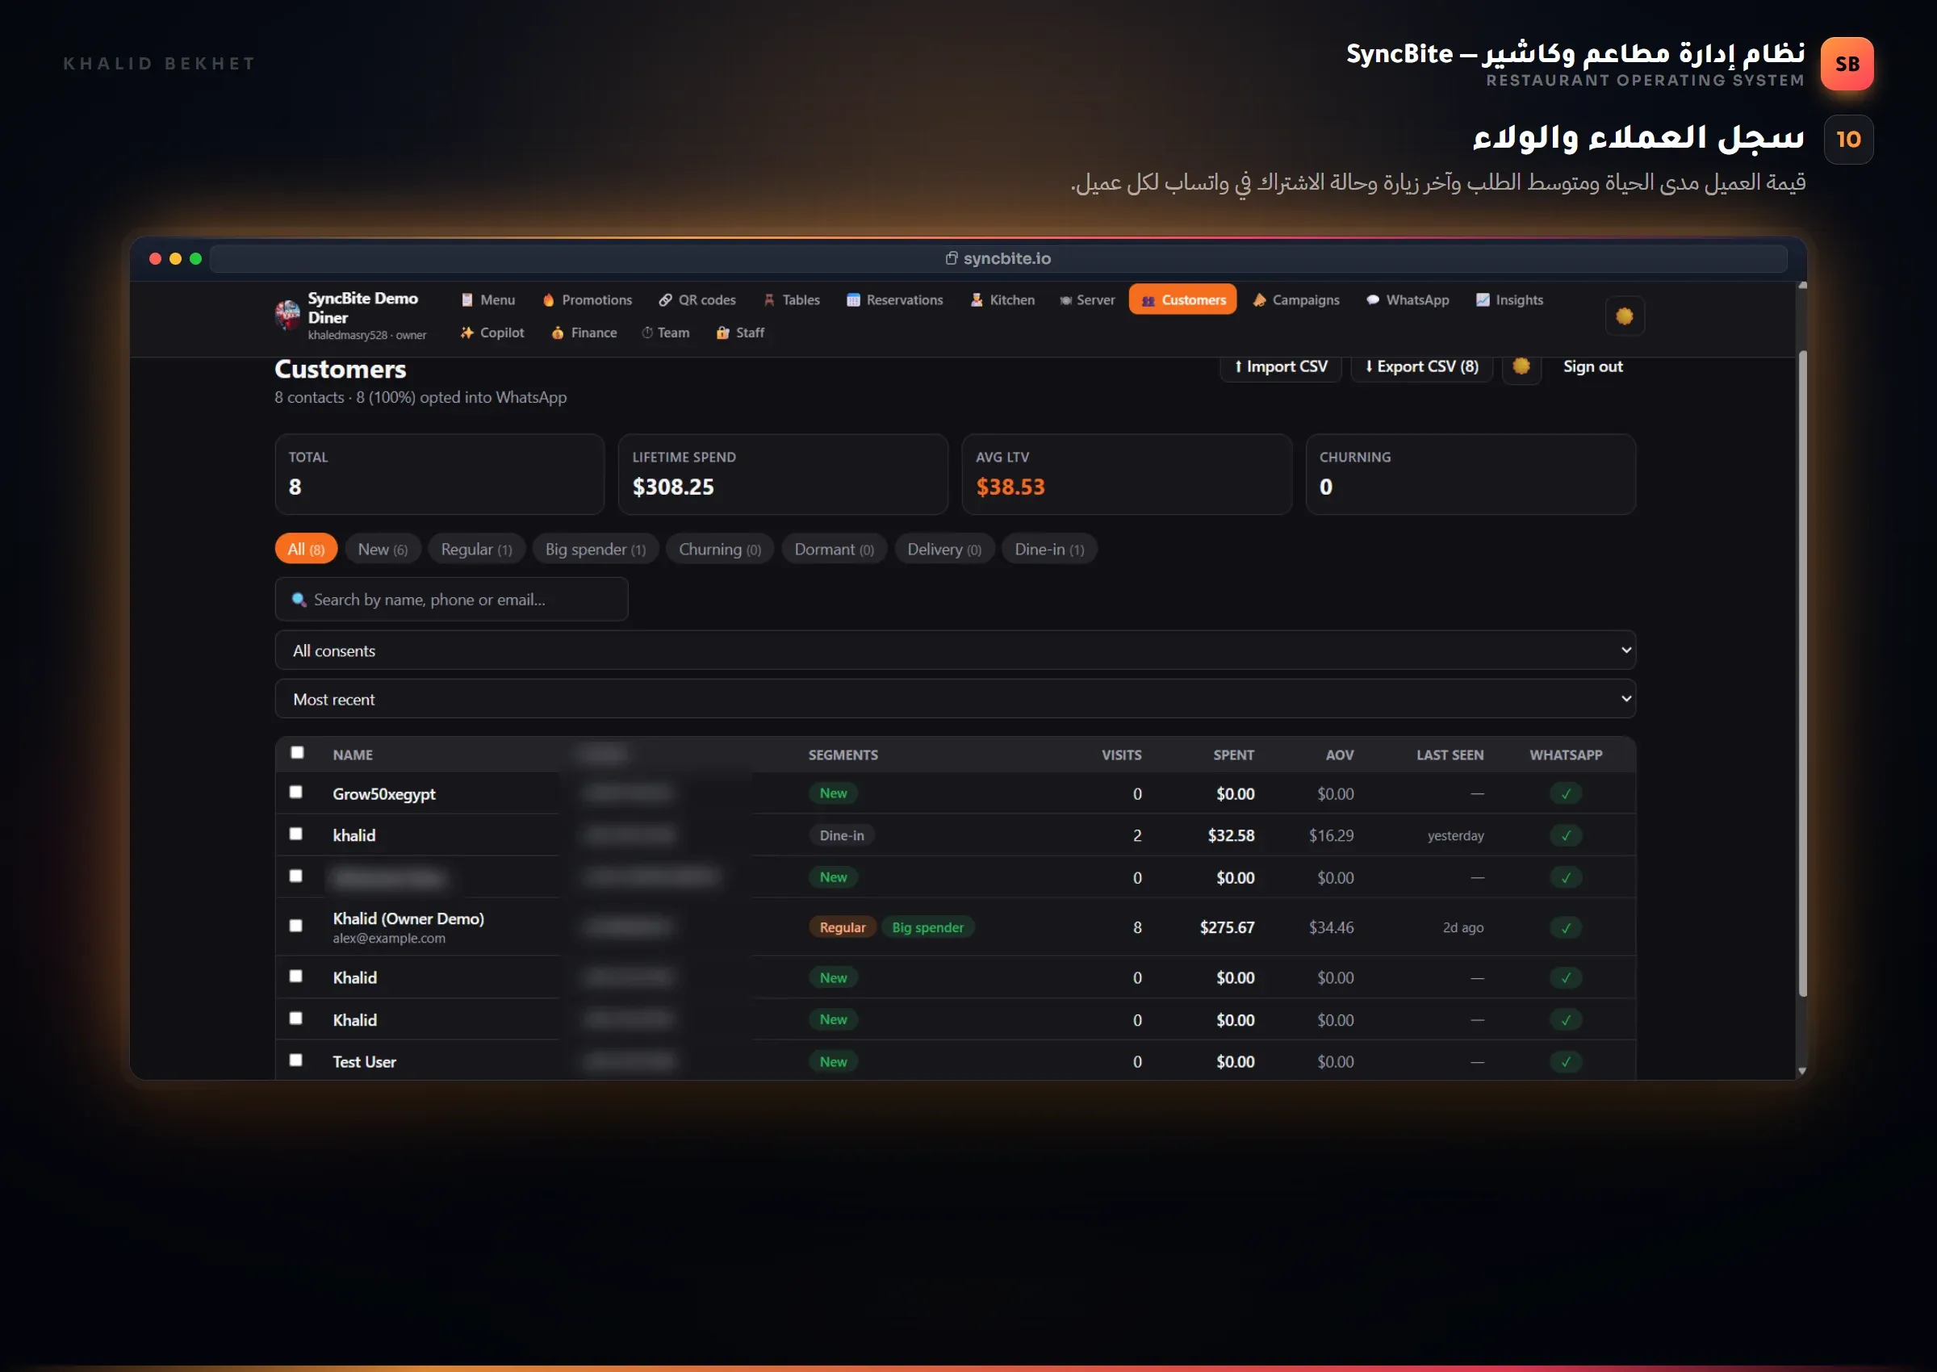This screenshot has width=1937, height=1372.
Task: Open the Most recent sort dropdown
Action: 956,700
